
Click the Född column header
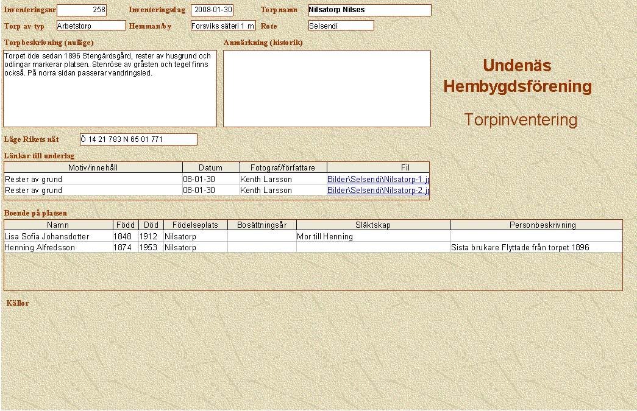pyautogui.click(x=126, y=225)
